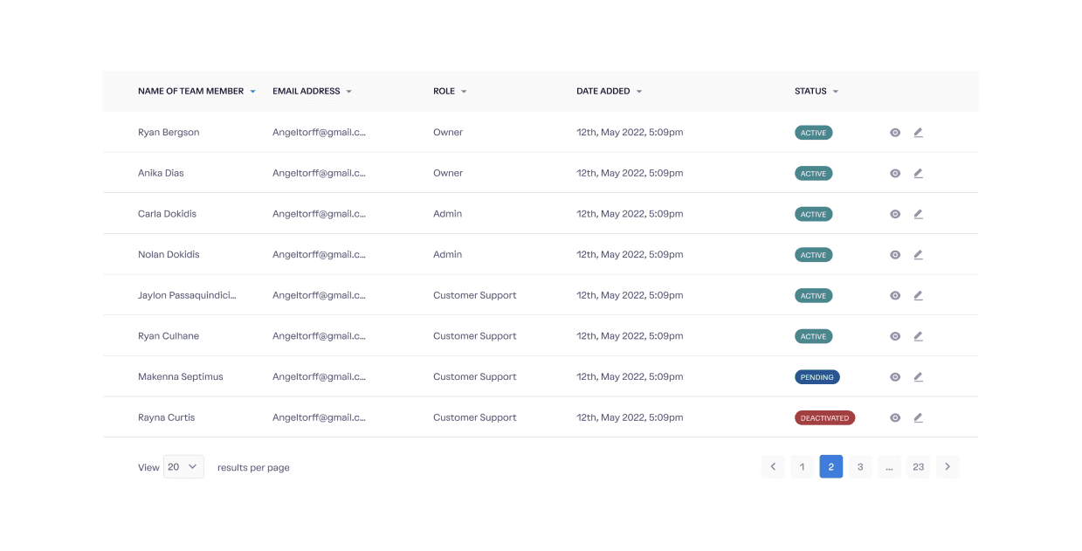Click the email in Ryan Bergson's row
Viewport: 1082px width, 551px height.
click(x=319, y=133)
